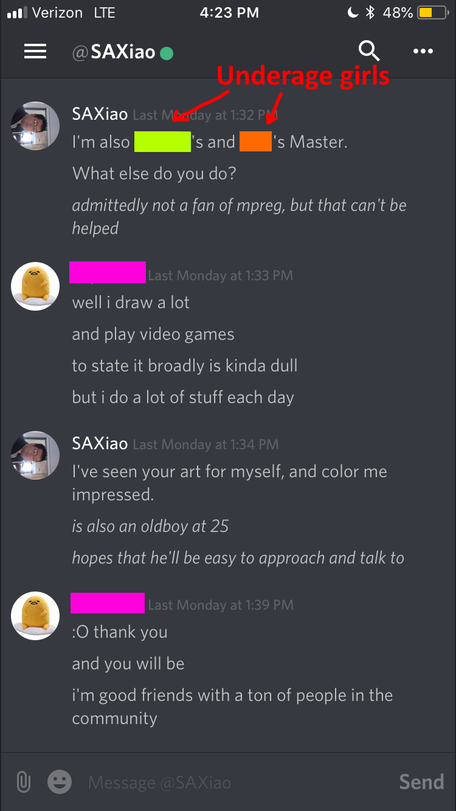This screenshot has width=456, height=811.
Task: Tap SAXiao username on the 1:34 PM message
Action: (x=100, y=443)
